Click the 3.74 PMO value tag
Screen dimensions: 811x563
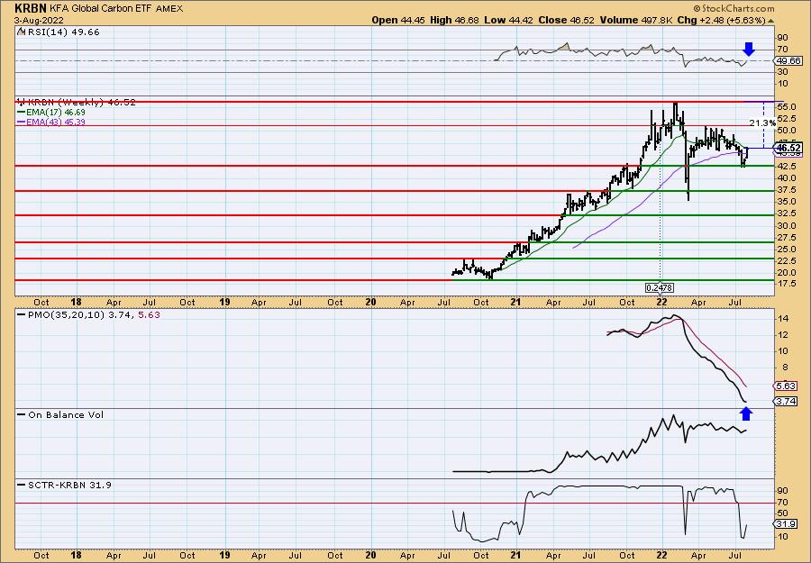tap(786, 401)
